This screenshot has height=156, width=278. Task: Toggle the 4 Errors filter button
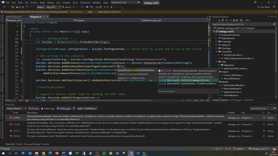pos(33,108)
